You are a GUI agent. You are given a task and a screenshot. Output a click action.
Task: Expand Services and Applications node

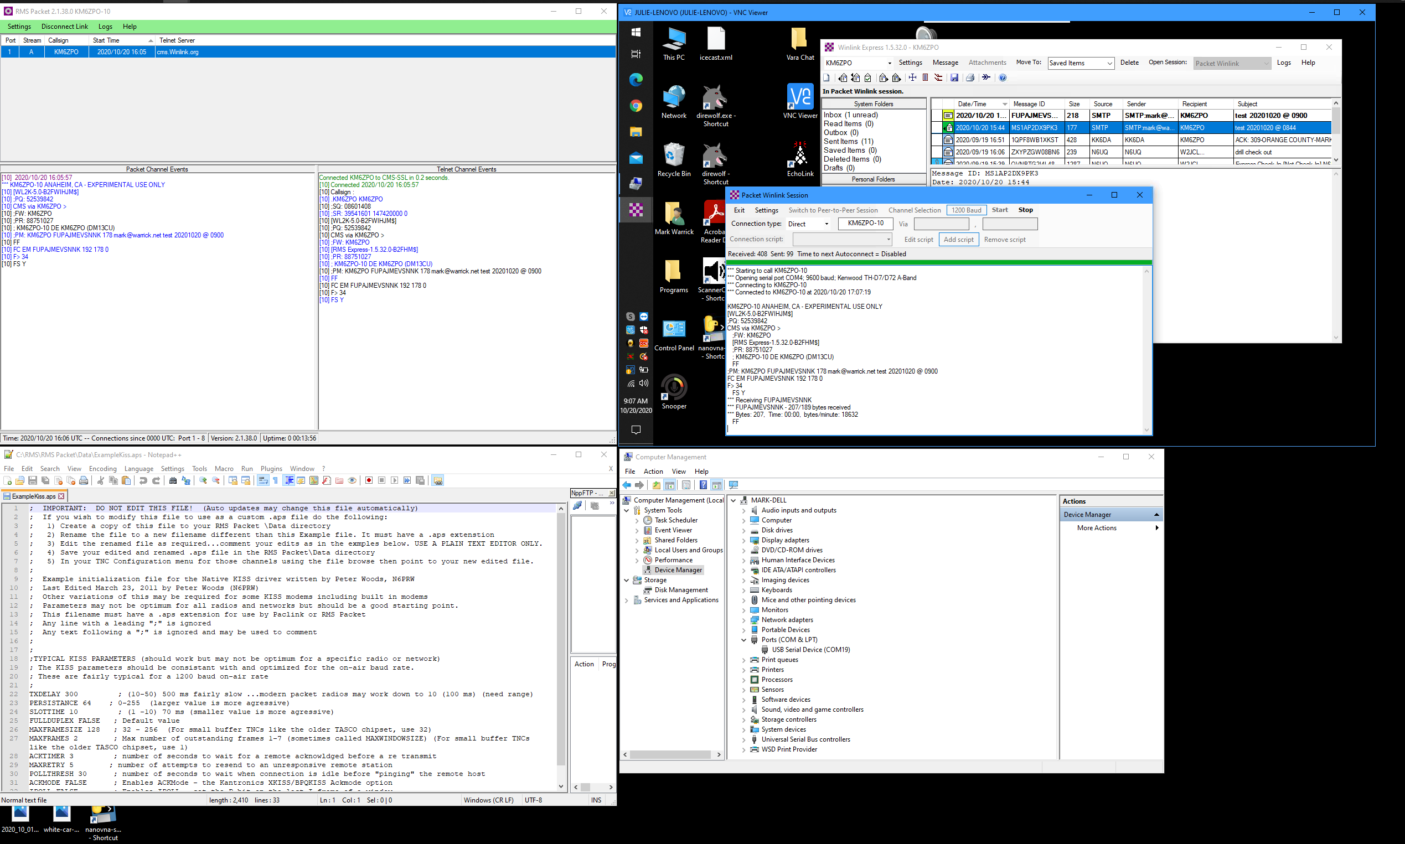coord(627,600)
